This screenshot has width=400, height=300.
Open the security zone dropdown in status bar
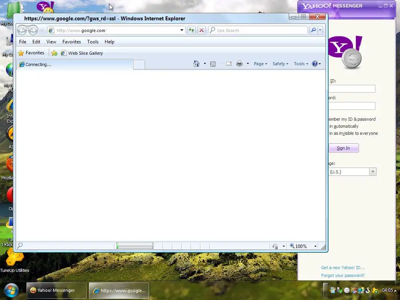click(284, 246)
